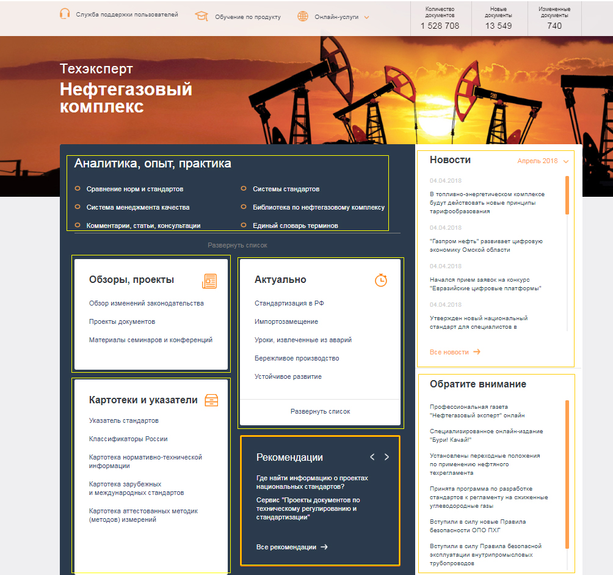Image resolution: width=613 pixels, height=575 pixels.
Task: Show next recommendation with right arrow
Action: 386,457
